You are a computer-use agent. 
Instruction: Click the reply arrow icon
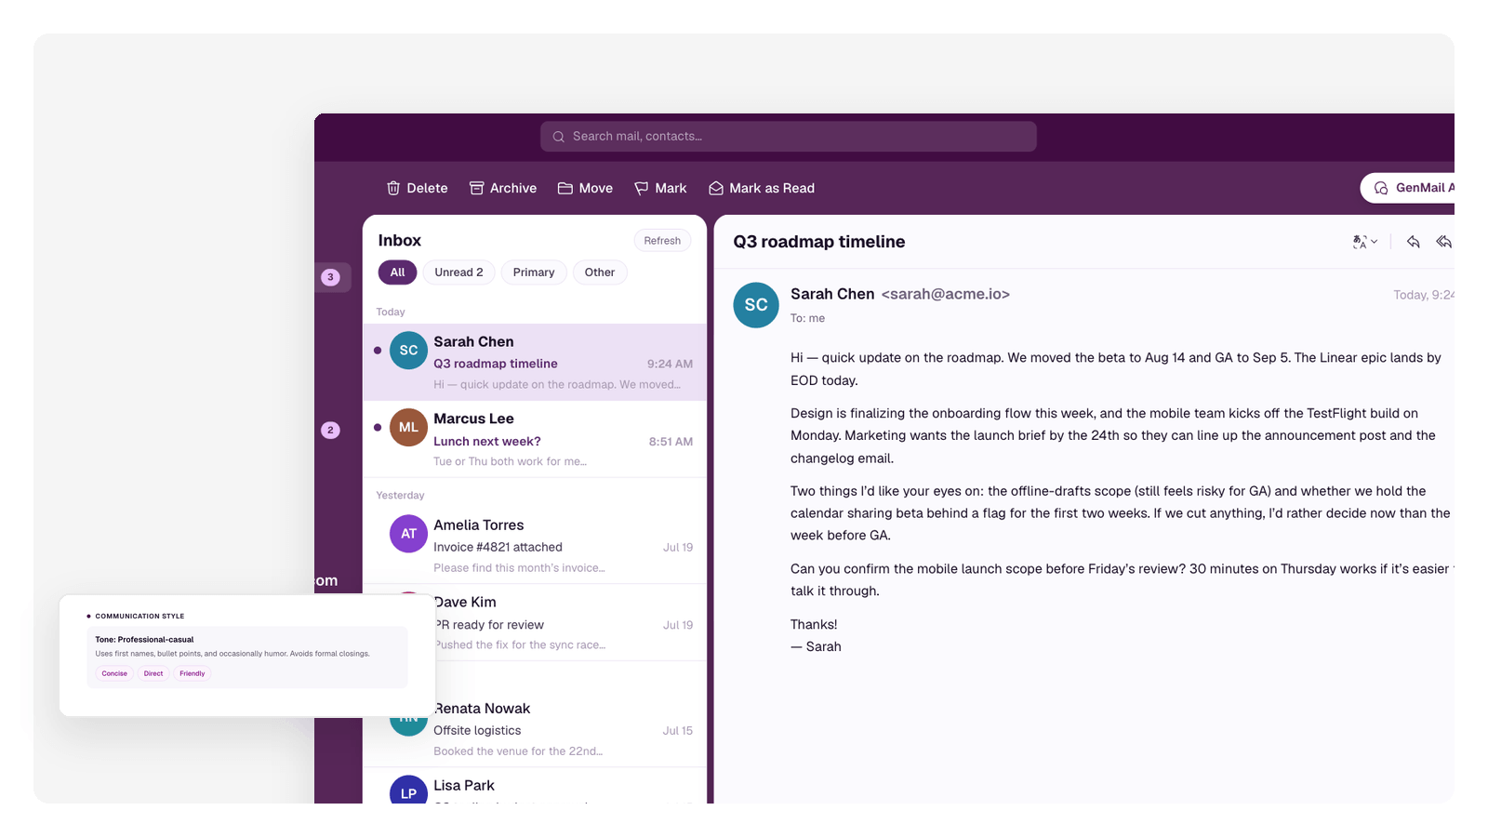click(1413, 242)
